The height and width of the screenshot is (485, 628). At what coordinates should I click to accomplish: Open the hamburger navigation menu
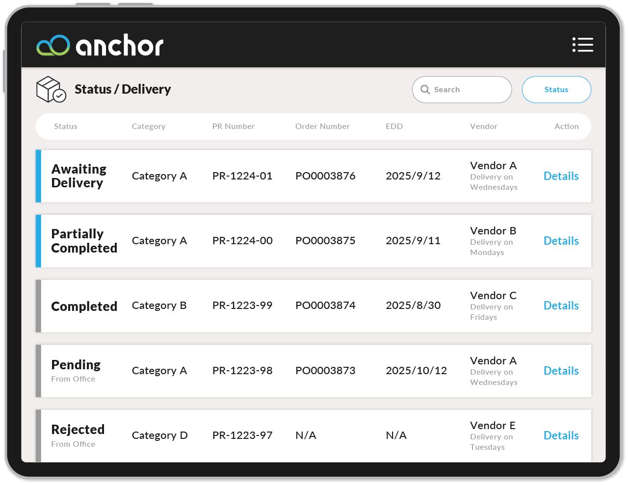point(583,45)
